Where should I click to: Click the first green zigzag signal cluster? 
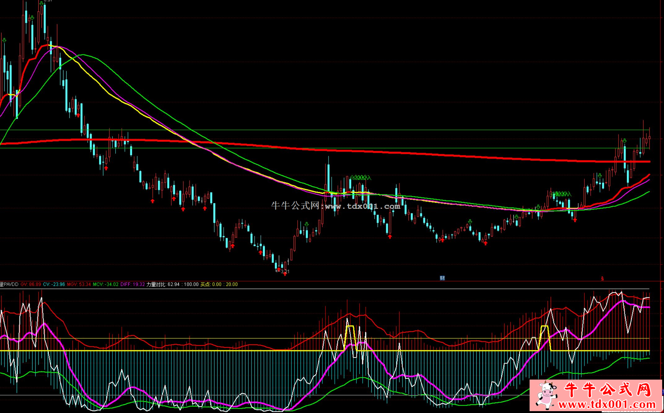coord(360,178)
